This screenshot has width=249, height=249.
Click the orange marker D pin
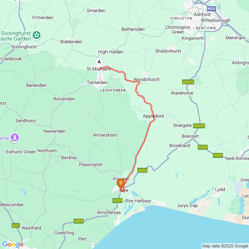click(121, 184)
